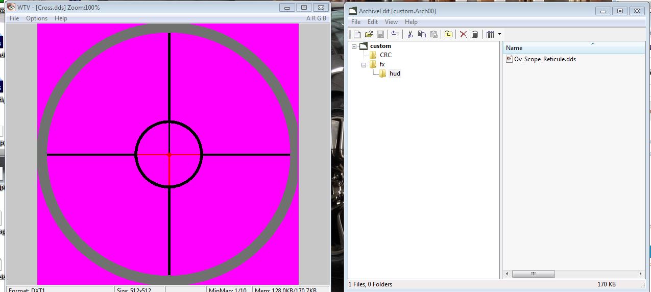This screenshot has height=292, width=651.
Task: Open the Views dropdown arrow
Action: (x=499, y=34)
